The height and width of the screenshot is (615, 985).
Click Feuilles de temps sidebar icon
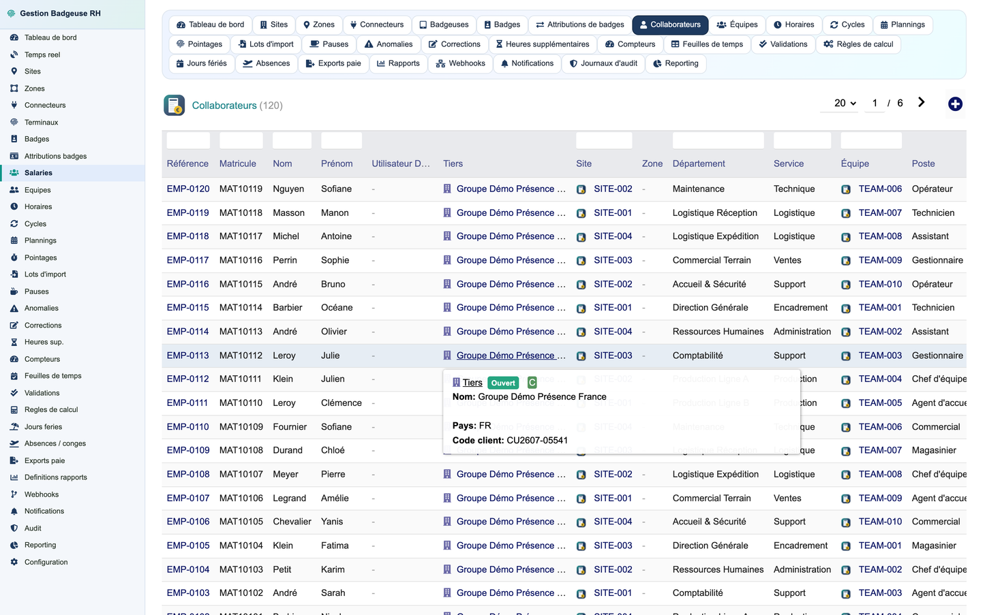click(x=14, y=376)
